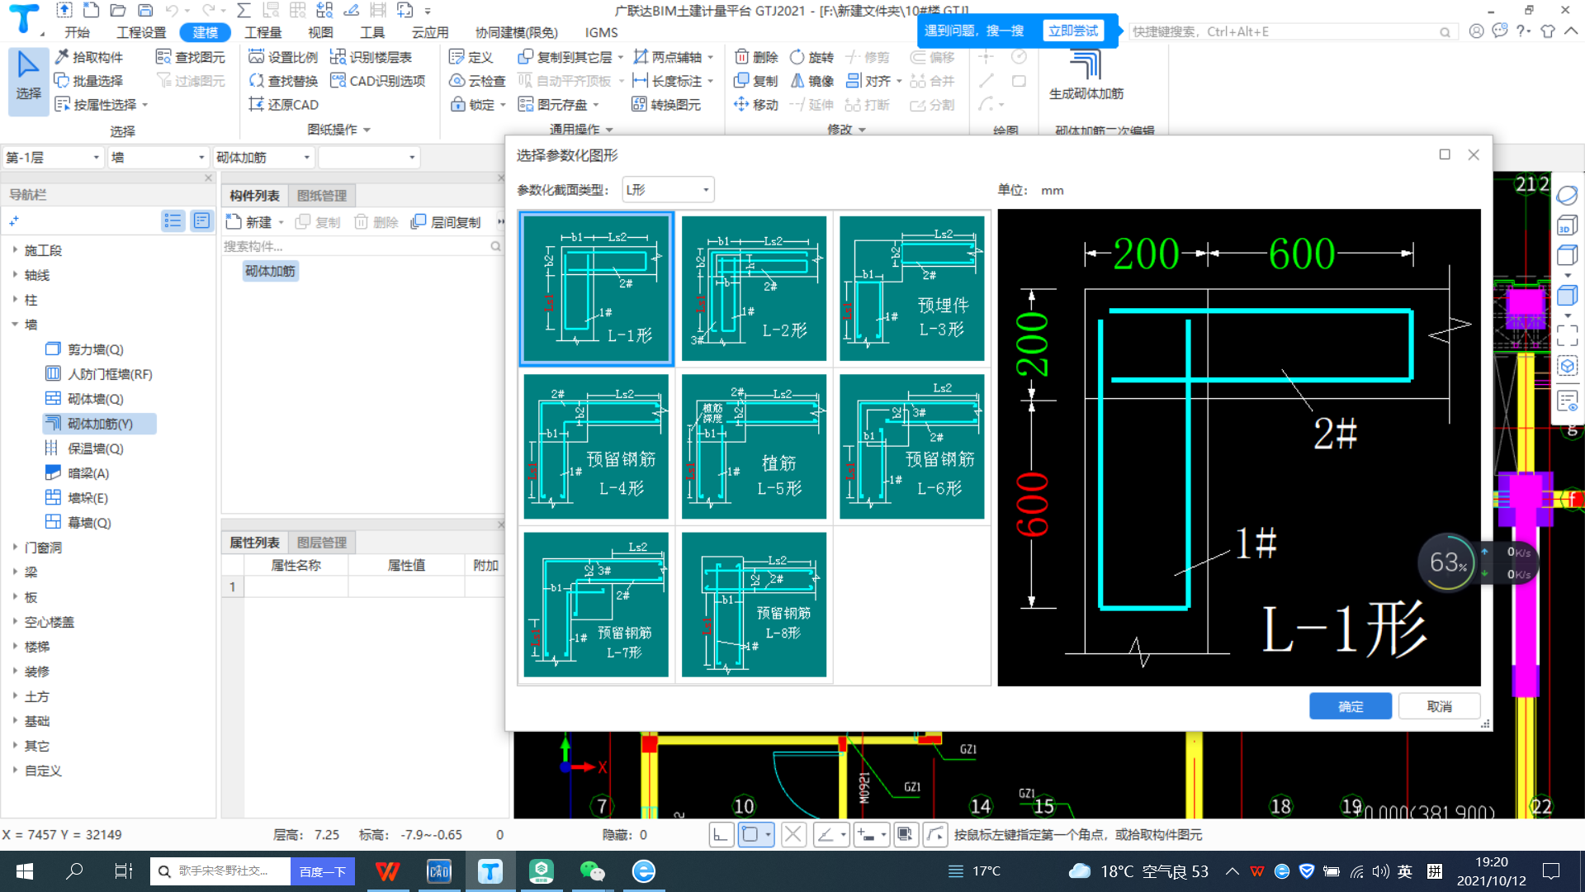
Task: Click the 转换图元 convert element tool
Action: coord(666,105)
